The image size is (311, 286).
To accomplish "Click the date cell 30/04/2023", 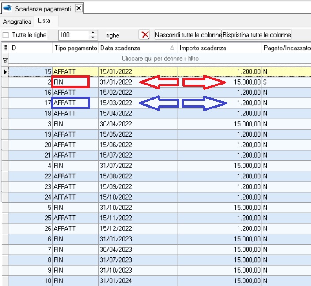I will click(138, 249).
